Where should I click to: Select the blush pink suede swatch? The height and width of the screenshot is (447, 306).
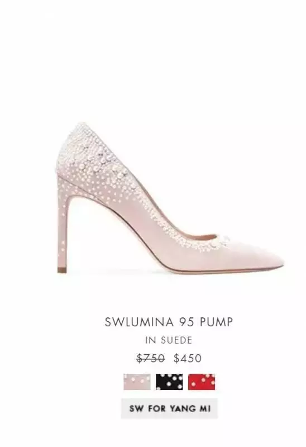[x=137, y=382]
